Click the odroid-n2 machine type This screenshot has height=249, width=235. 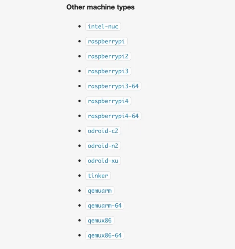103,146
